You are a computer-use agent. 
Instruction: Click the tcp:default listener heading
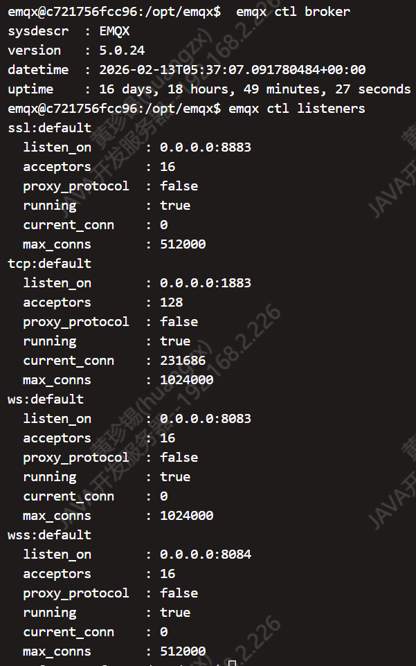[x=49, y=264]
